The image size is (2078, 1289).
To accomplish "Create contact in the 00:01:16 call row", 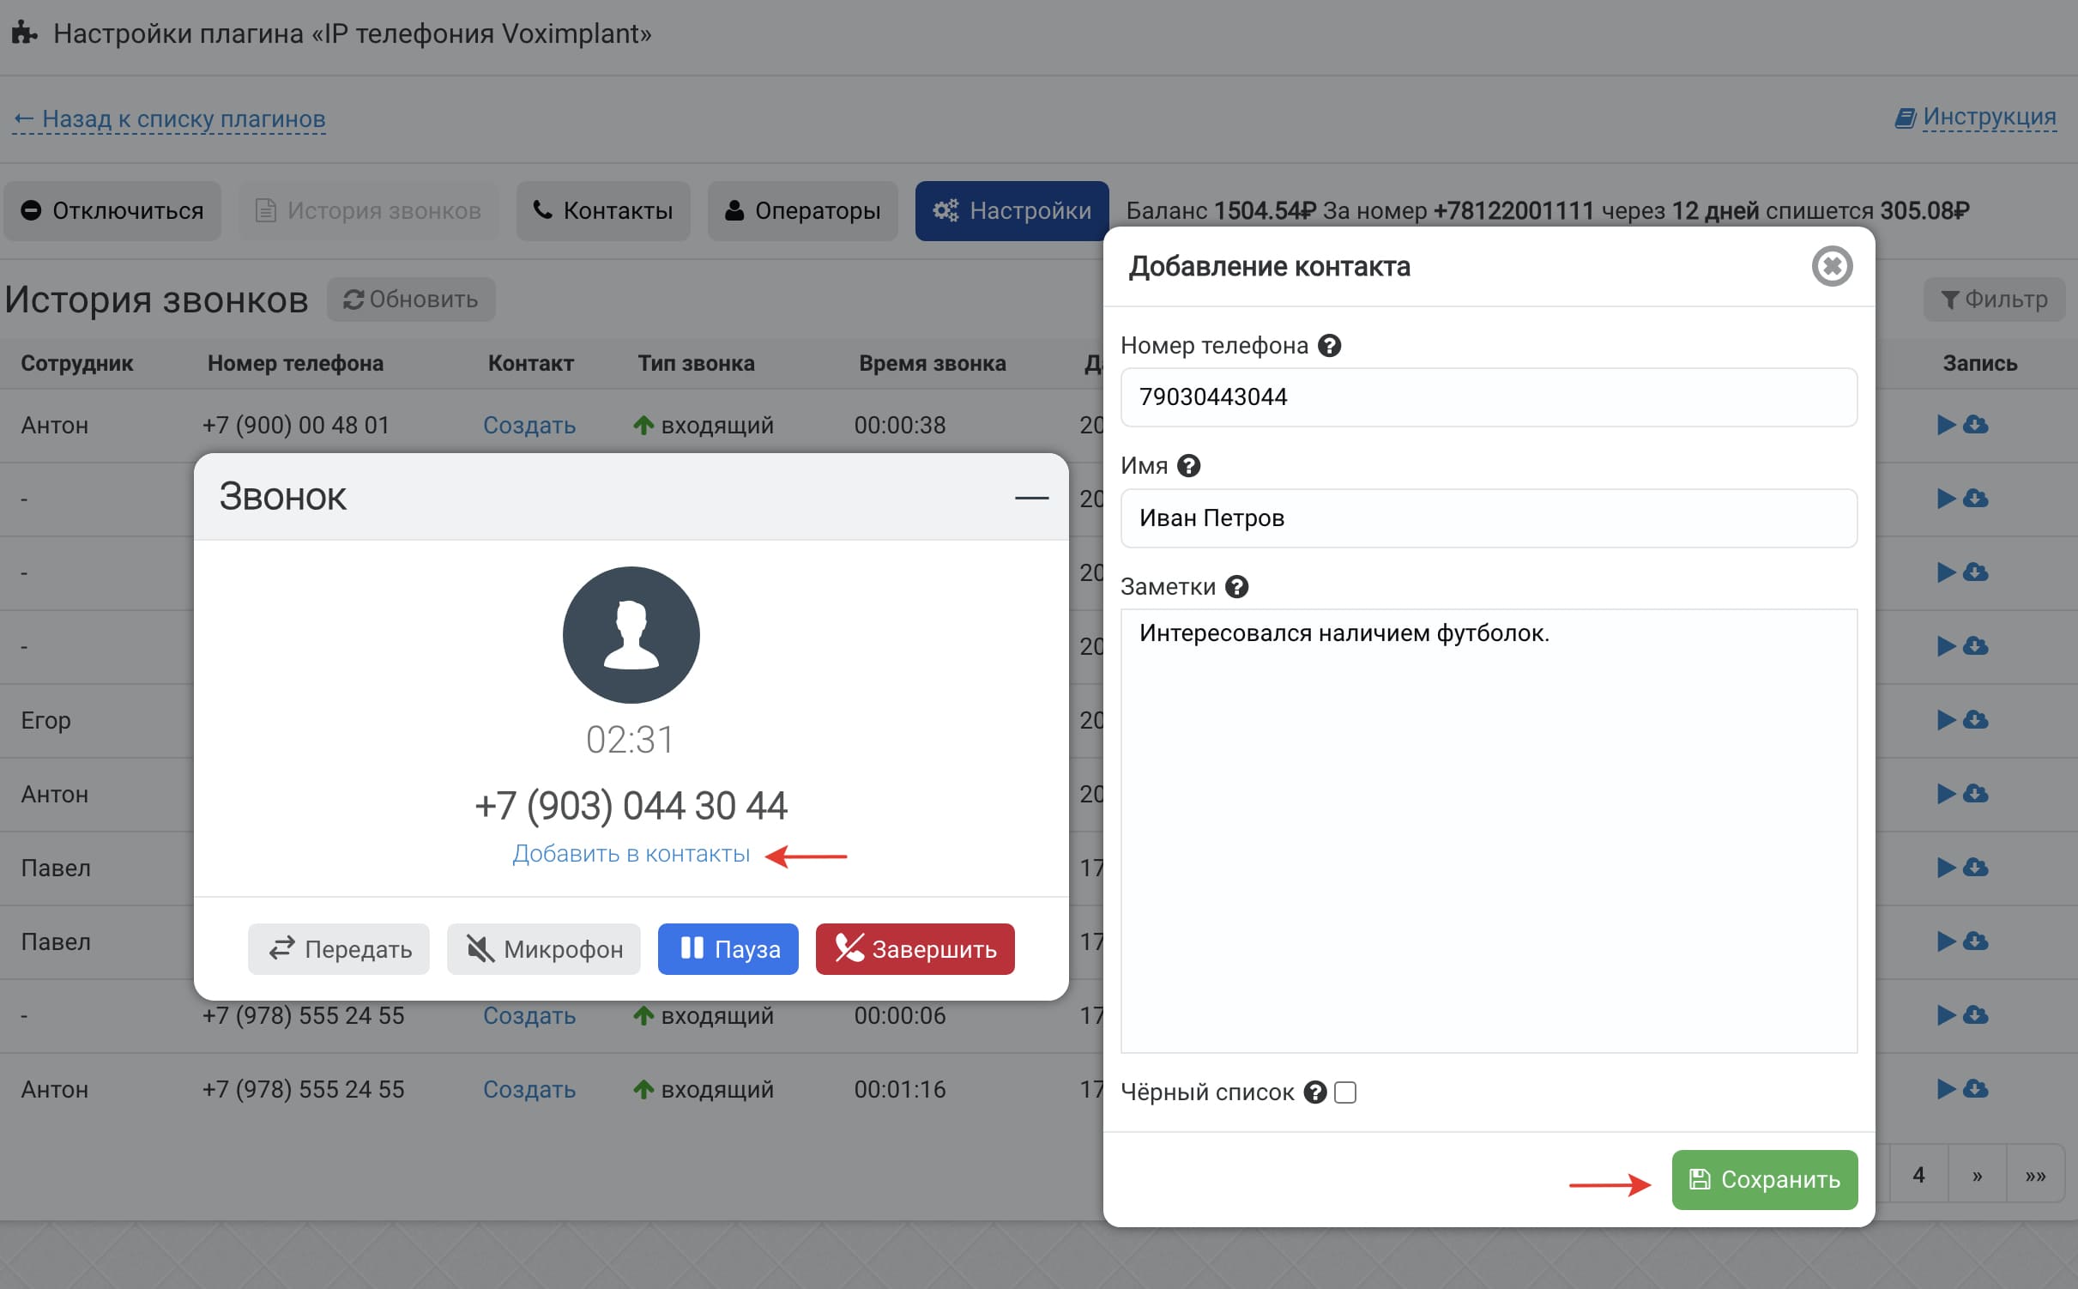I will (x=529, y=1090).
